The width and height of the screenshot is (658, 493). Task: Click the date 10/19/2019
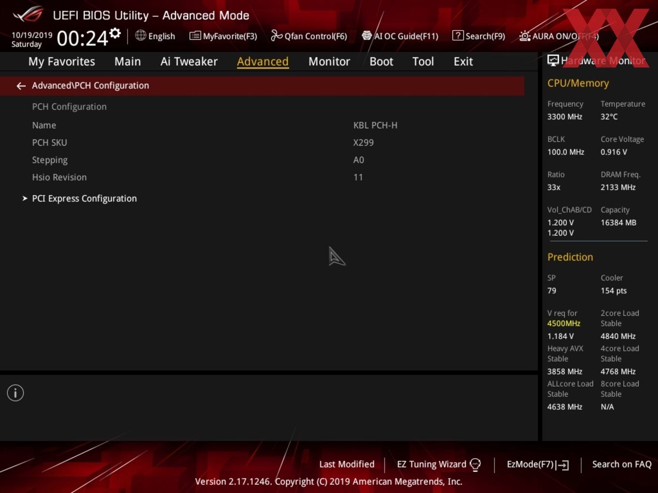tap(32, 35)
